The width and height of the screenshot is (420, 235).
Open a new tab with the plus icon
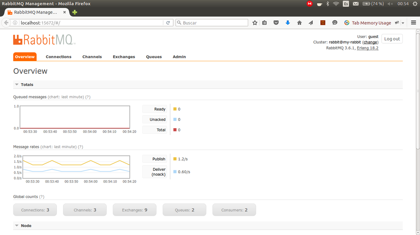(x=75, y=12)
